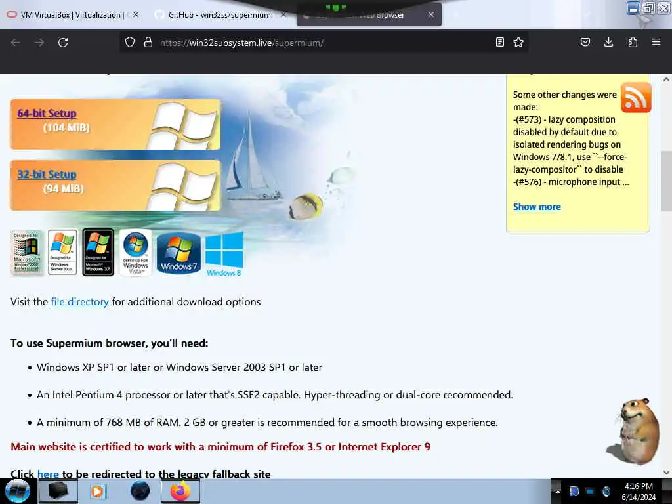
Task: Follow the 'here' legacy fallback link
Action: click(48, 474)
